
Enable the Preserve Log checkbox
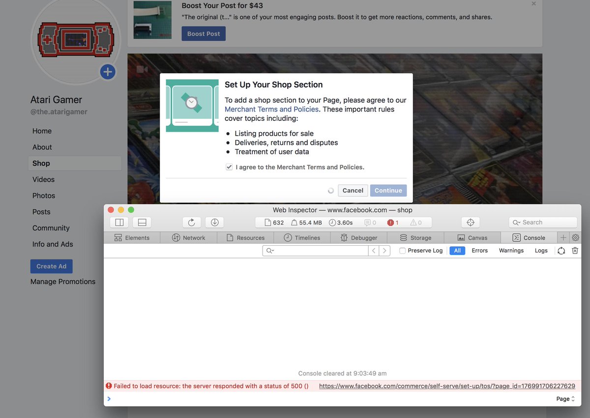402,251
